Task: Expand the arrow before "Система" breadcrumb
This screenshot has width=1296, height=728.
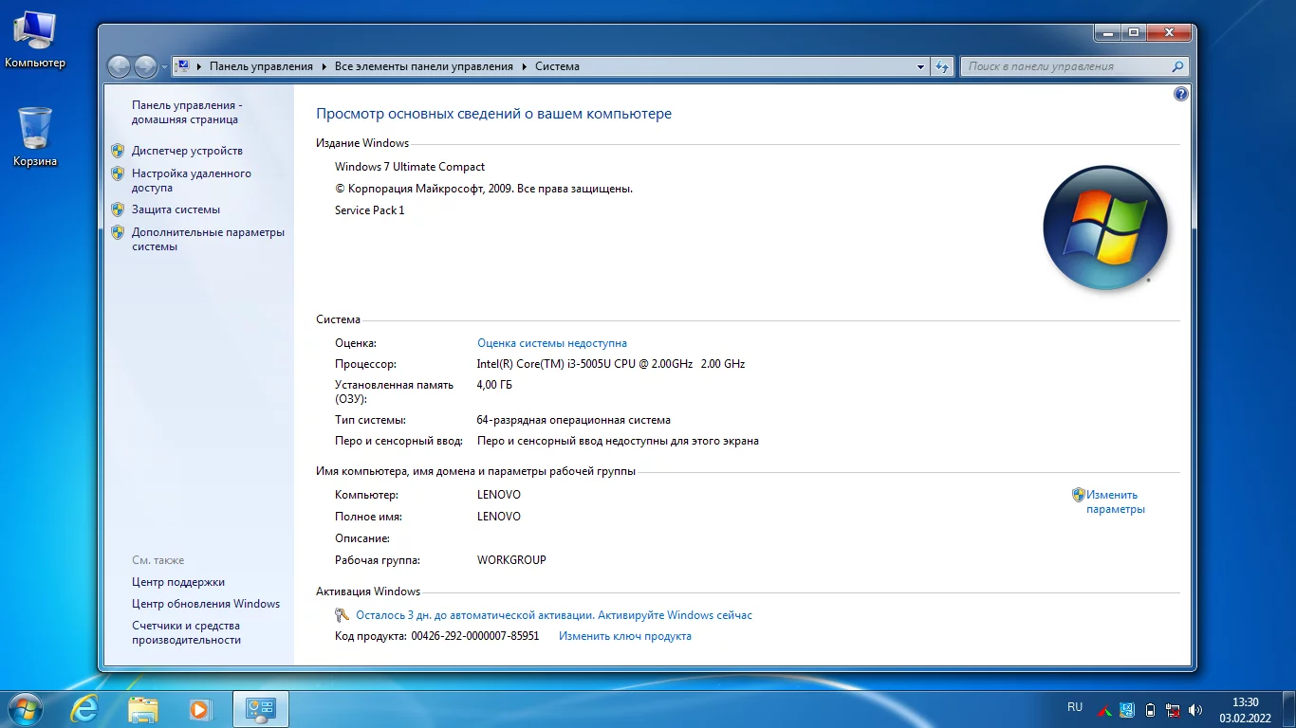Action: click(x=525, y=66)
